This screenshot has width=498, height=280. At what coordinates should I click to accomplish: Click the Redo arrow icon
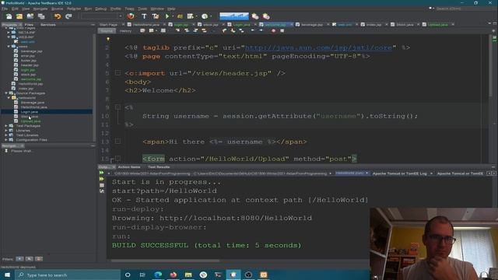68,16
